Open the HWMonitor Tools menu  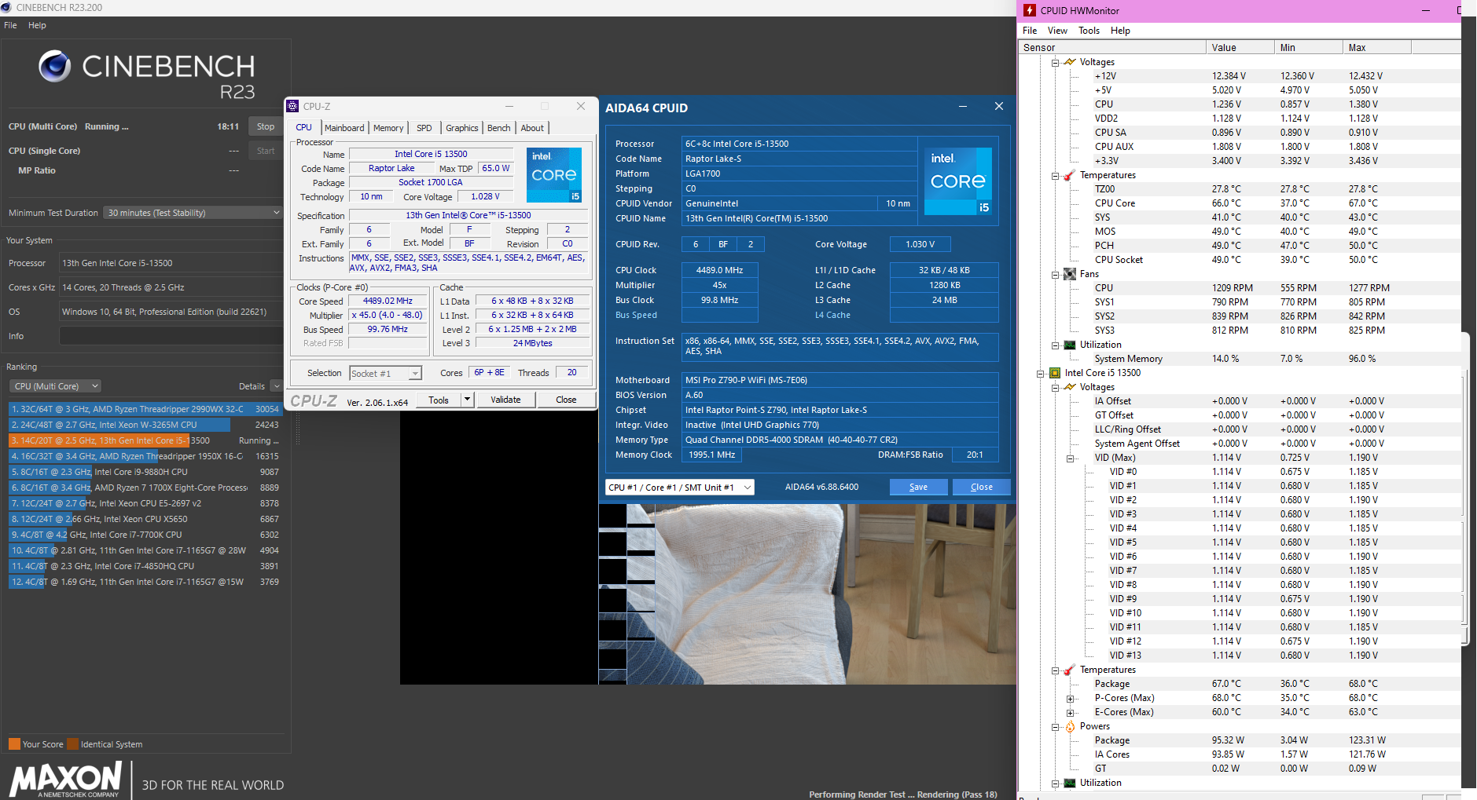point(1089,31)
